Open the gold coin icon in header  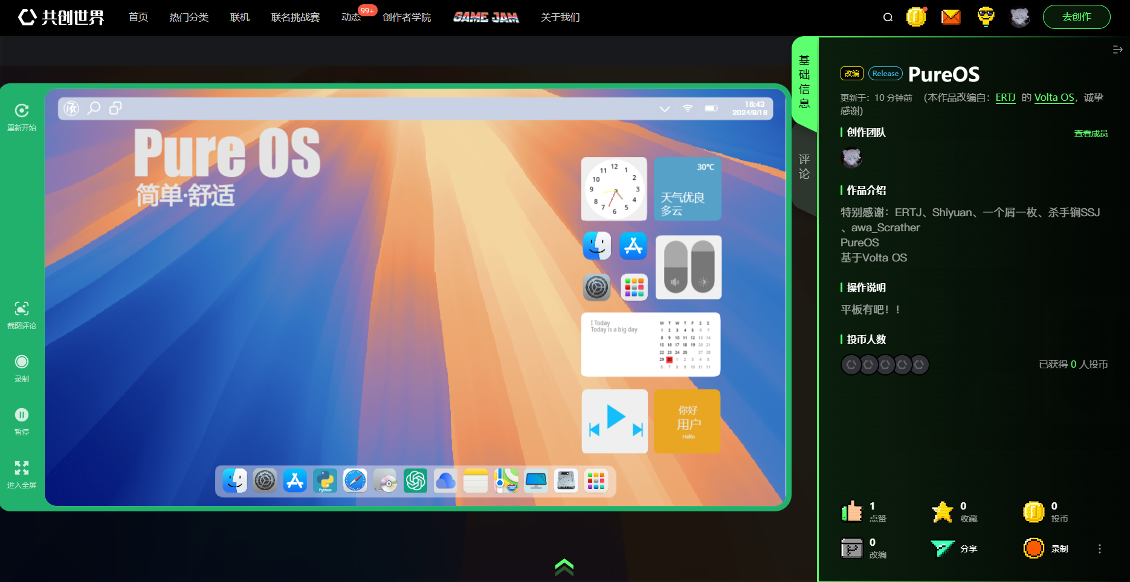[916, 17]
